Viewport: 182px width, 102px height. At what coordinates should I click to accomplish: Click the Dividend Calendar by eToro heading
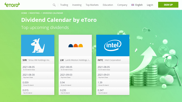(59, 20)
